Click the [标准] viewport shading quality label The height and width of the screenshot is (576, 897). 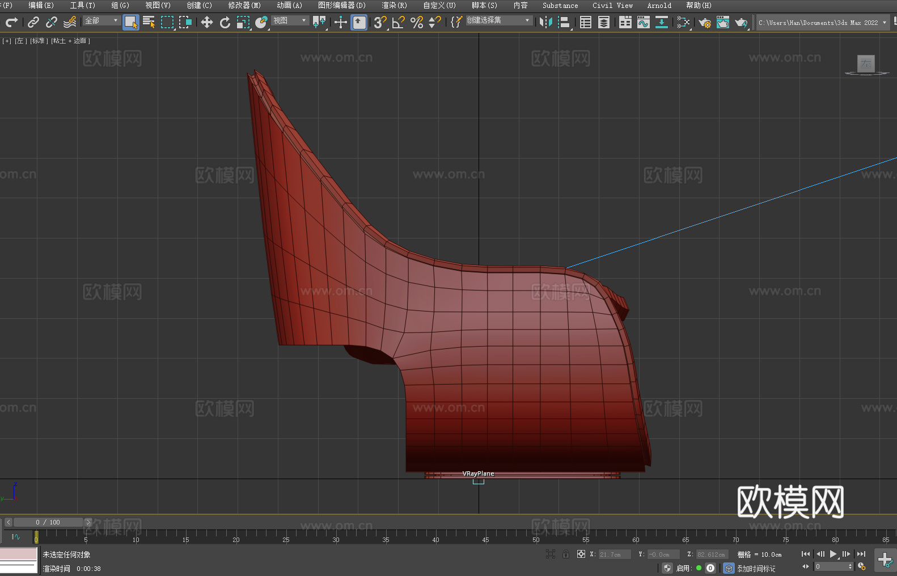39,41
